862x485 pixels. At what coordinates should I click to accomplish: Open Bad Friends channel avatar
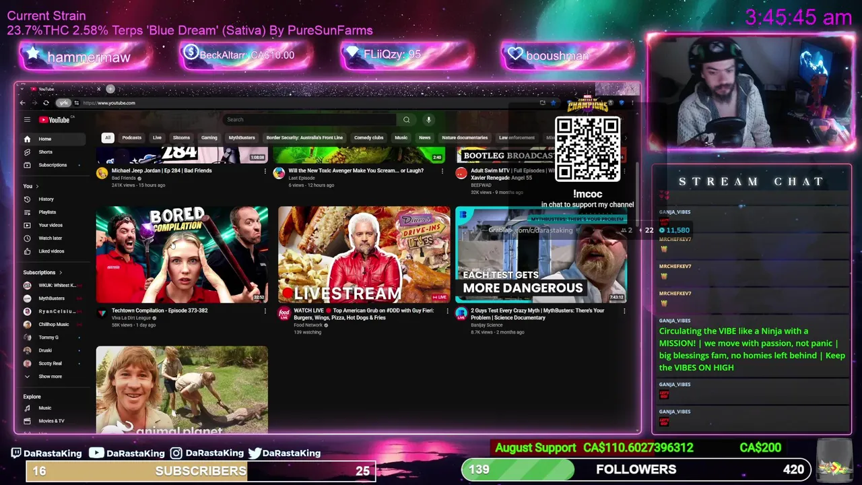tap(102, 173)
